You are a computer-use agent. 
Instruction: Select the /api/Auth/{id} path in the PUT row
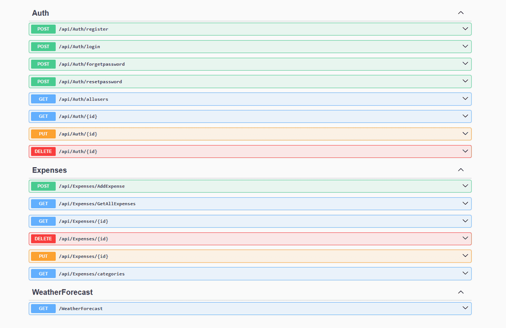point(78,134)
